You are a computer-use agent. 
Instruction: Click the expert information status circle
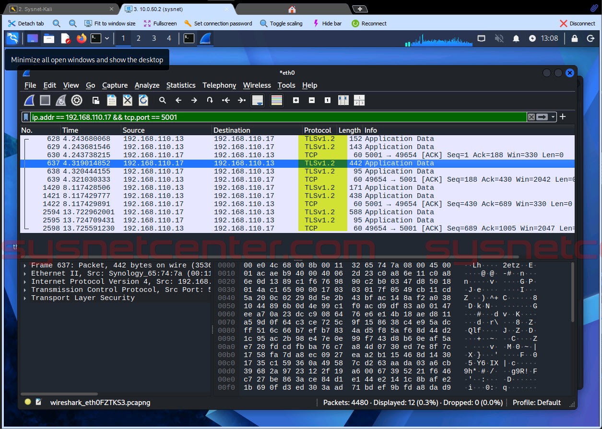[x=28, y=402]
